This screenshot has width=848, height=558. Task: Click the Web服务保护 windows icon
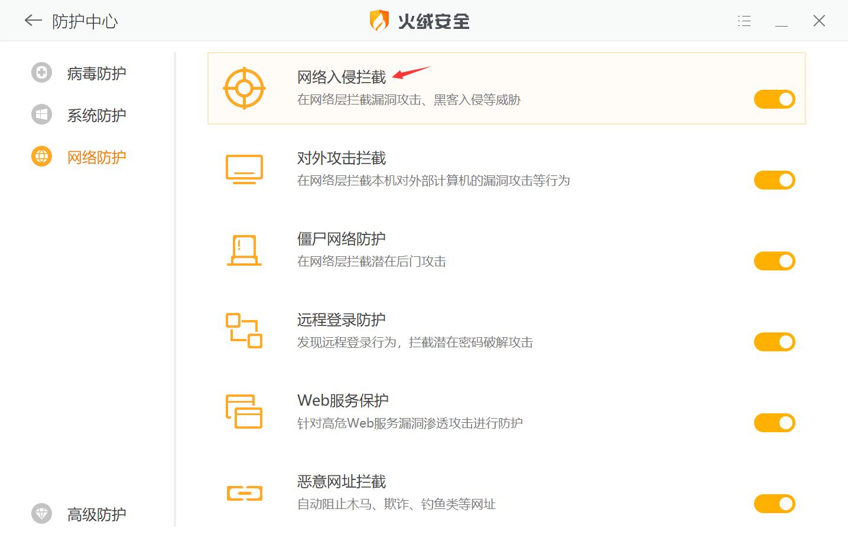244,412
